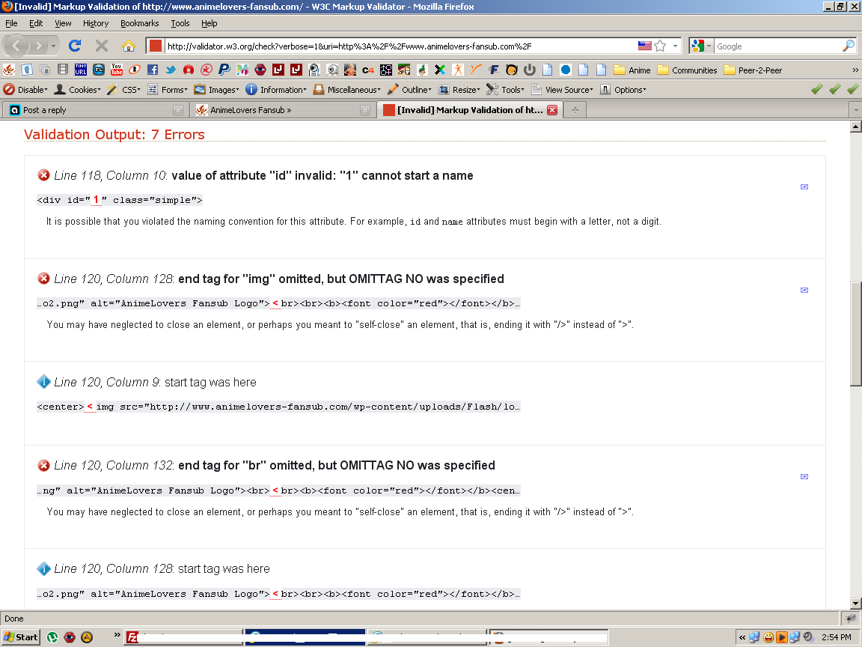The image size is (862, 647).
Task: Open the C4 bookmark icon
Action: 368,70
